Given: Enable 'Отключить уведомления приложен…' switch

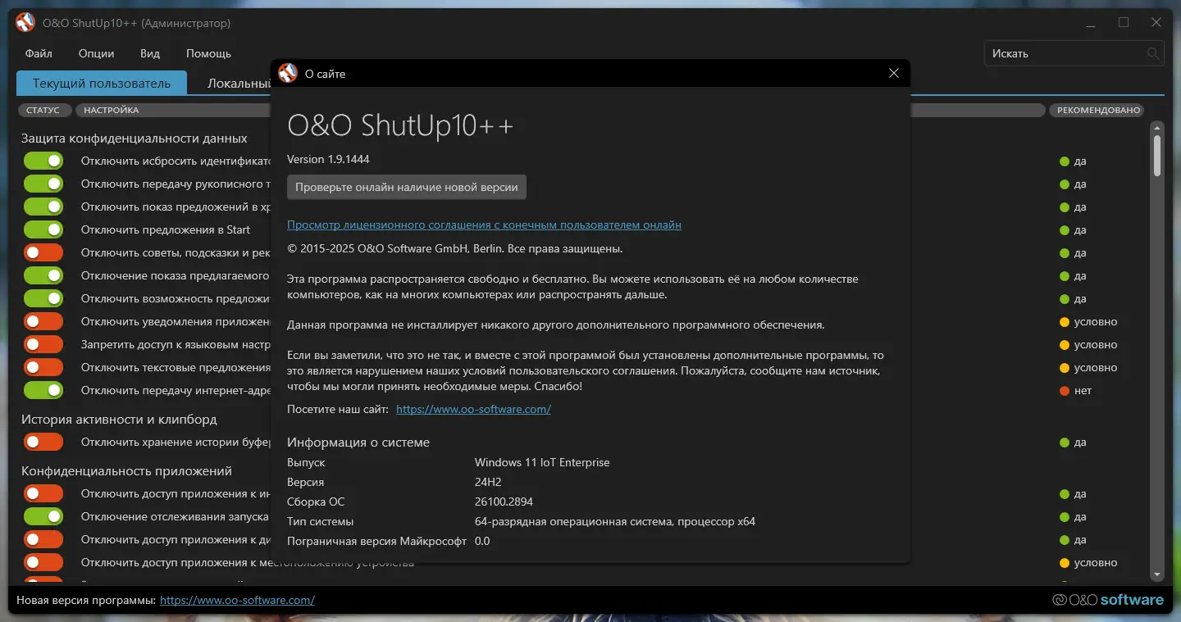Looking at the screenshot, I should point(43,322).
